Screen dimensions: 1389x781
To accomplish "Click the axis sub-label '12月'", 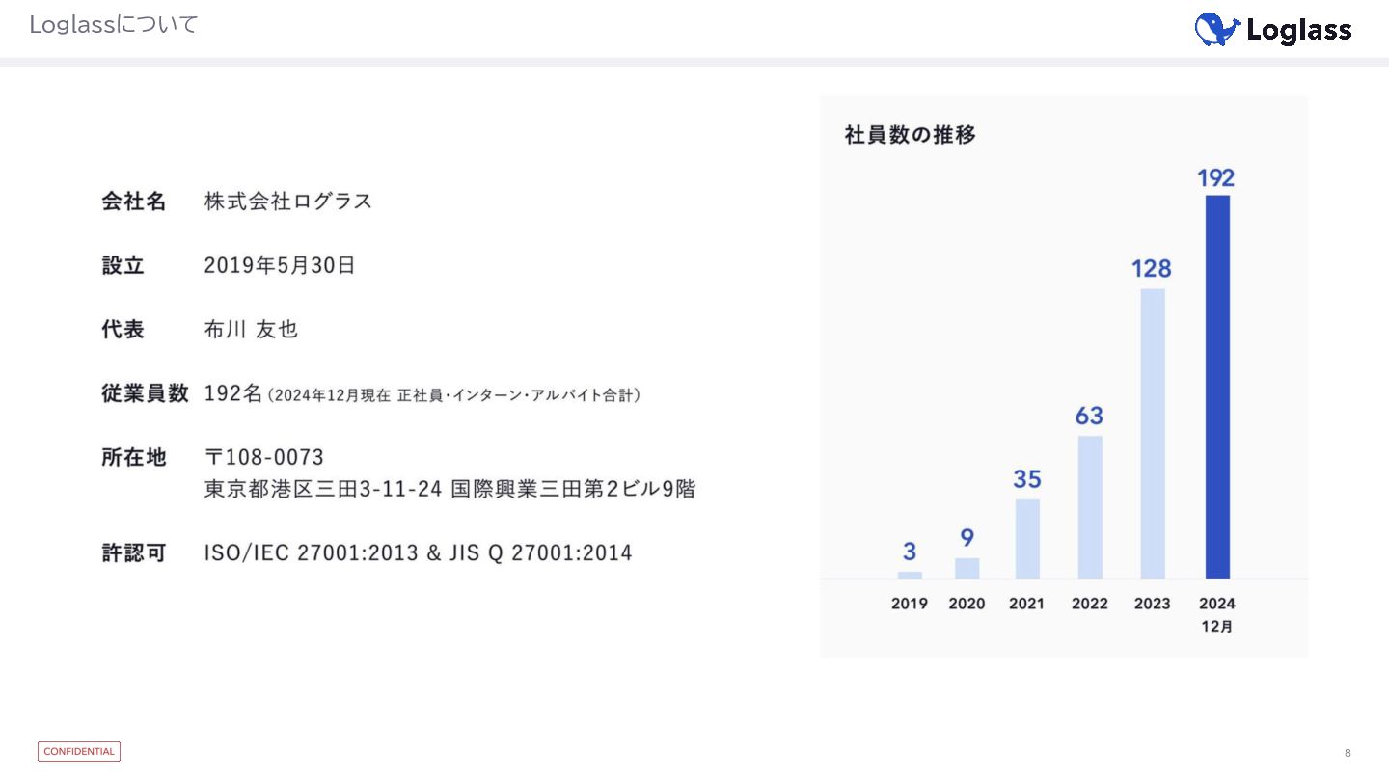I will pyautogui.click(x=1217, y=627).
